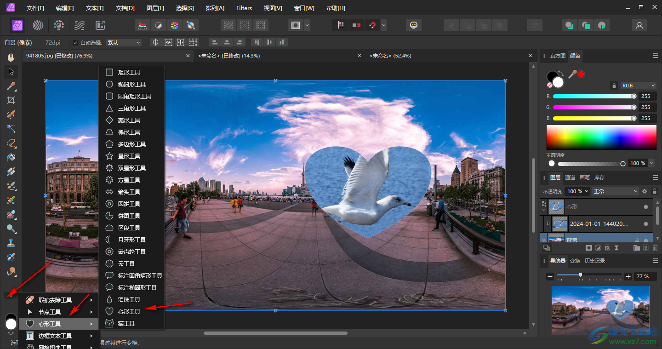The image size is (662, 349).
Task: Choose 心形工具 from the shape list
Action: [129, 312]
